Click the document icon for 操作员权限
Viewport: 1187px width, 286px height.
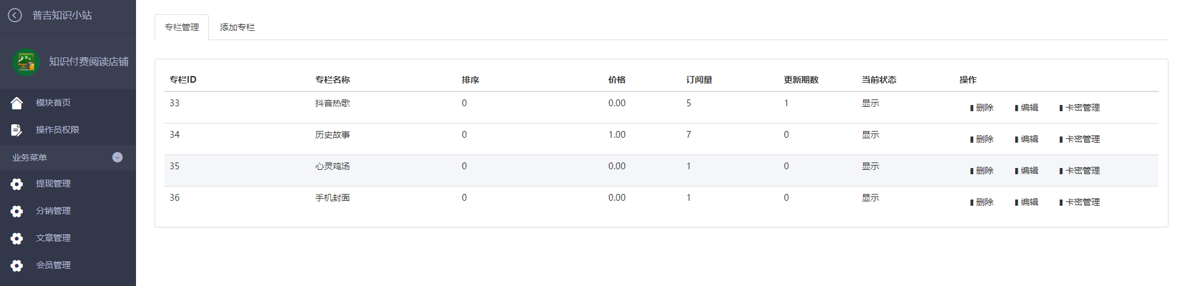(x=17, y=130)
